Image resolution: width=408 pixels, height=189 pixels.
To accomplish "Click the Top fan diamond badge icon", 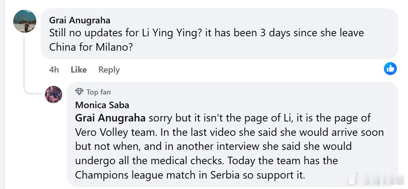I will coord(79,92).
